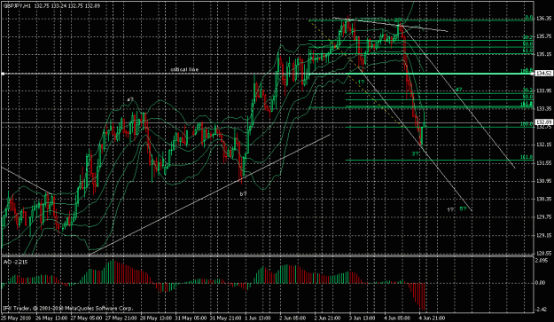Viewport: 554px width, 322px height.
Task: Select the 'critical line' text label
Action: 184,69
